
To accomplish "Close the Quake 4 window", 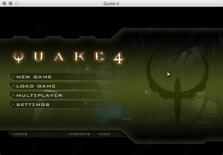I will [x=4, y=3].
